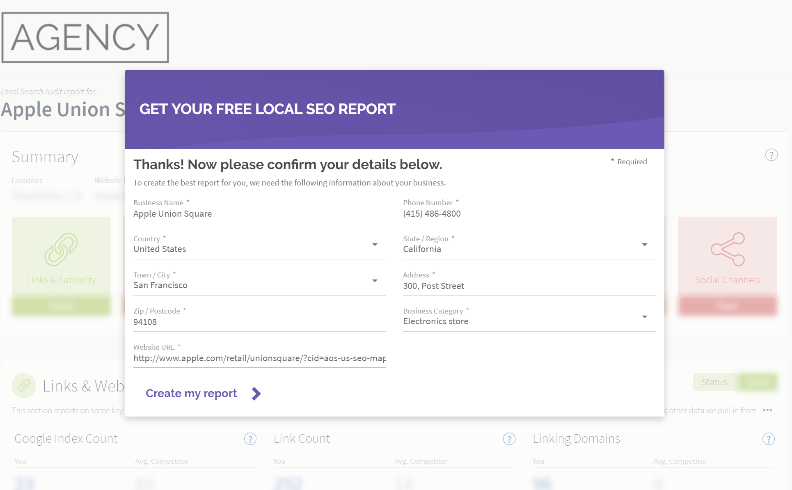Image resolution: width=792 pixels, height=490 pixels.
Task: Click Google Index Count help icon
Action: [x=250, y=439]
